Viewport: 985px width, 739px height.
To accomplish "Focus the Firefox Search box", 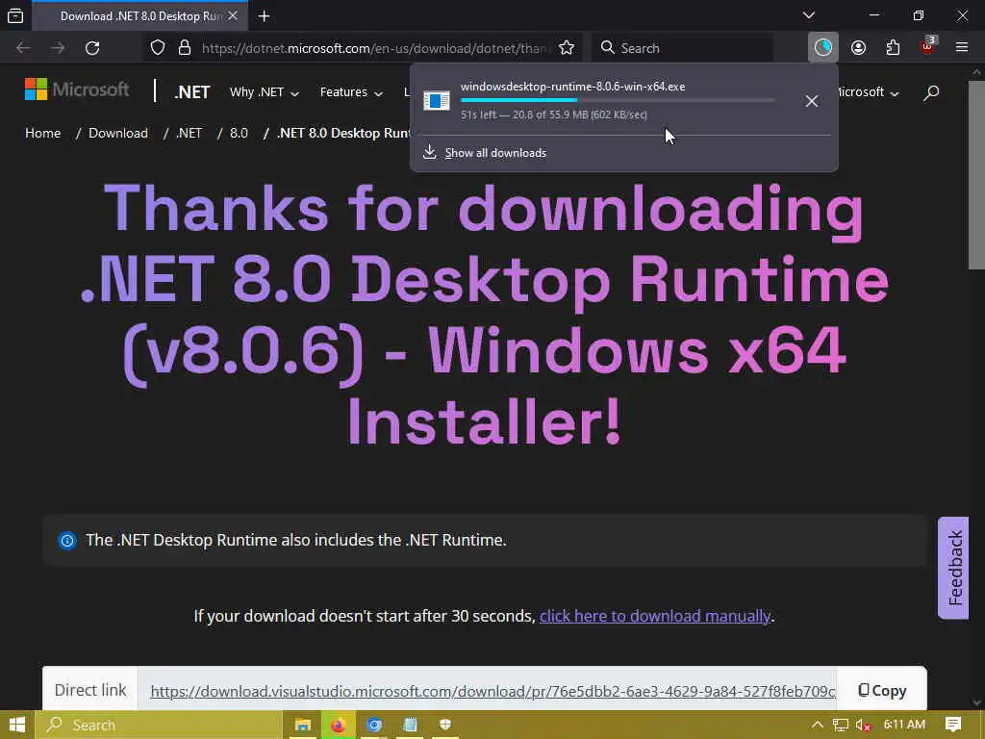I will coord(683,48).
